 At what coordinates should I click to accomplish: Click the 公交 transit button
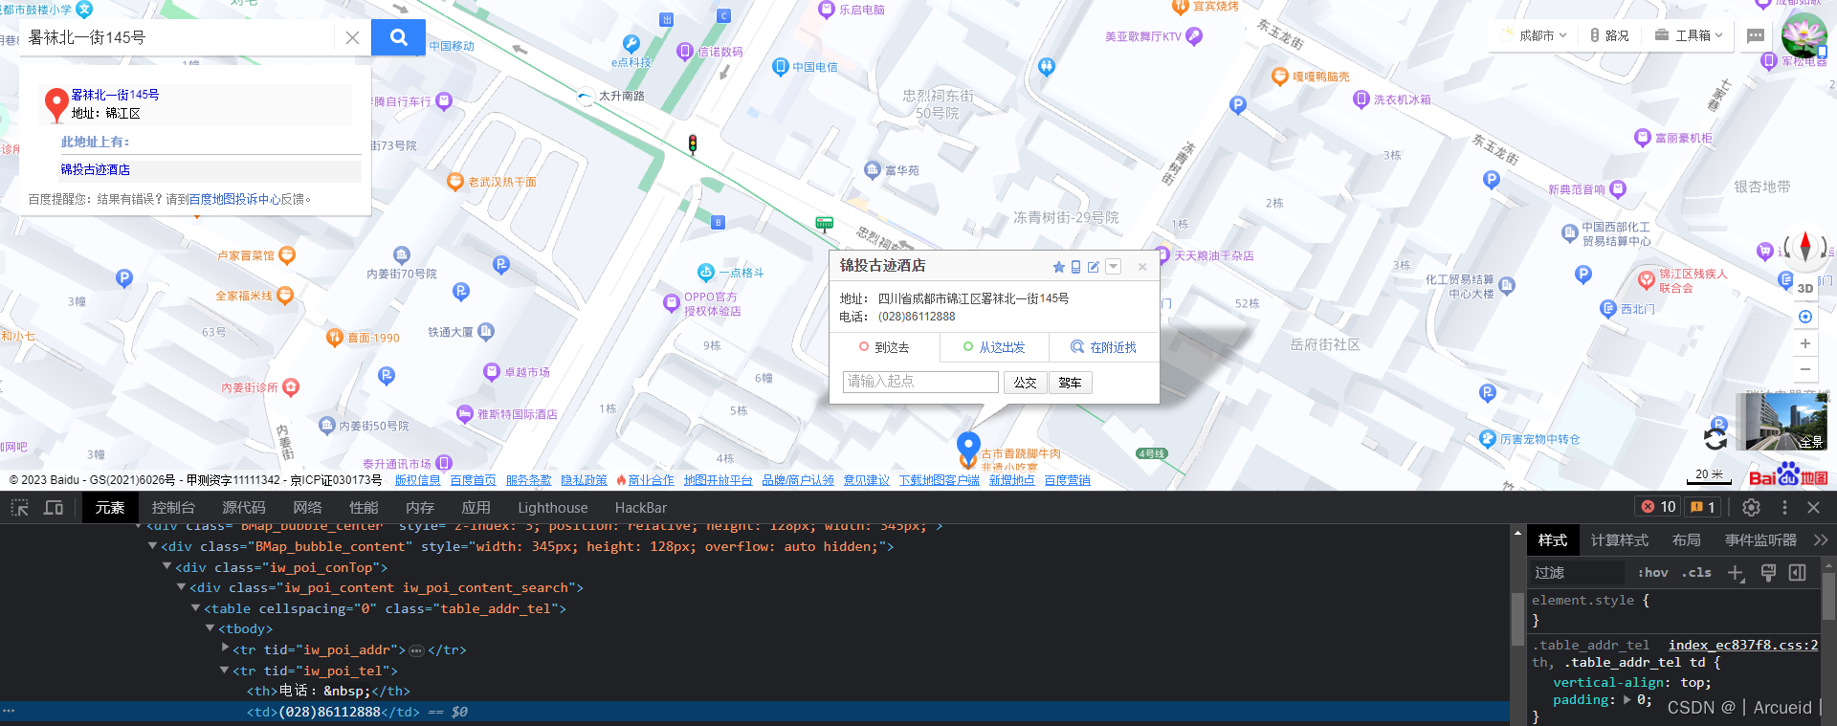1025,383
